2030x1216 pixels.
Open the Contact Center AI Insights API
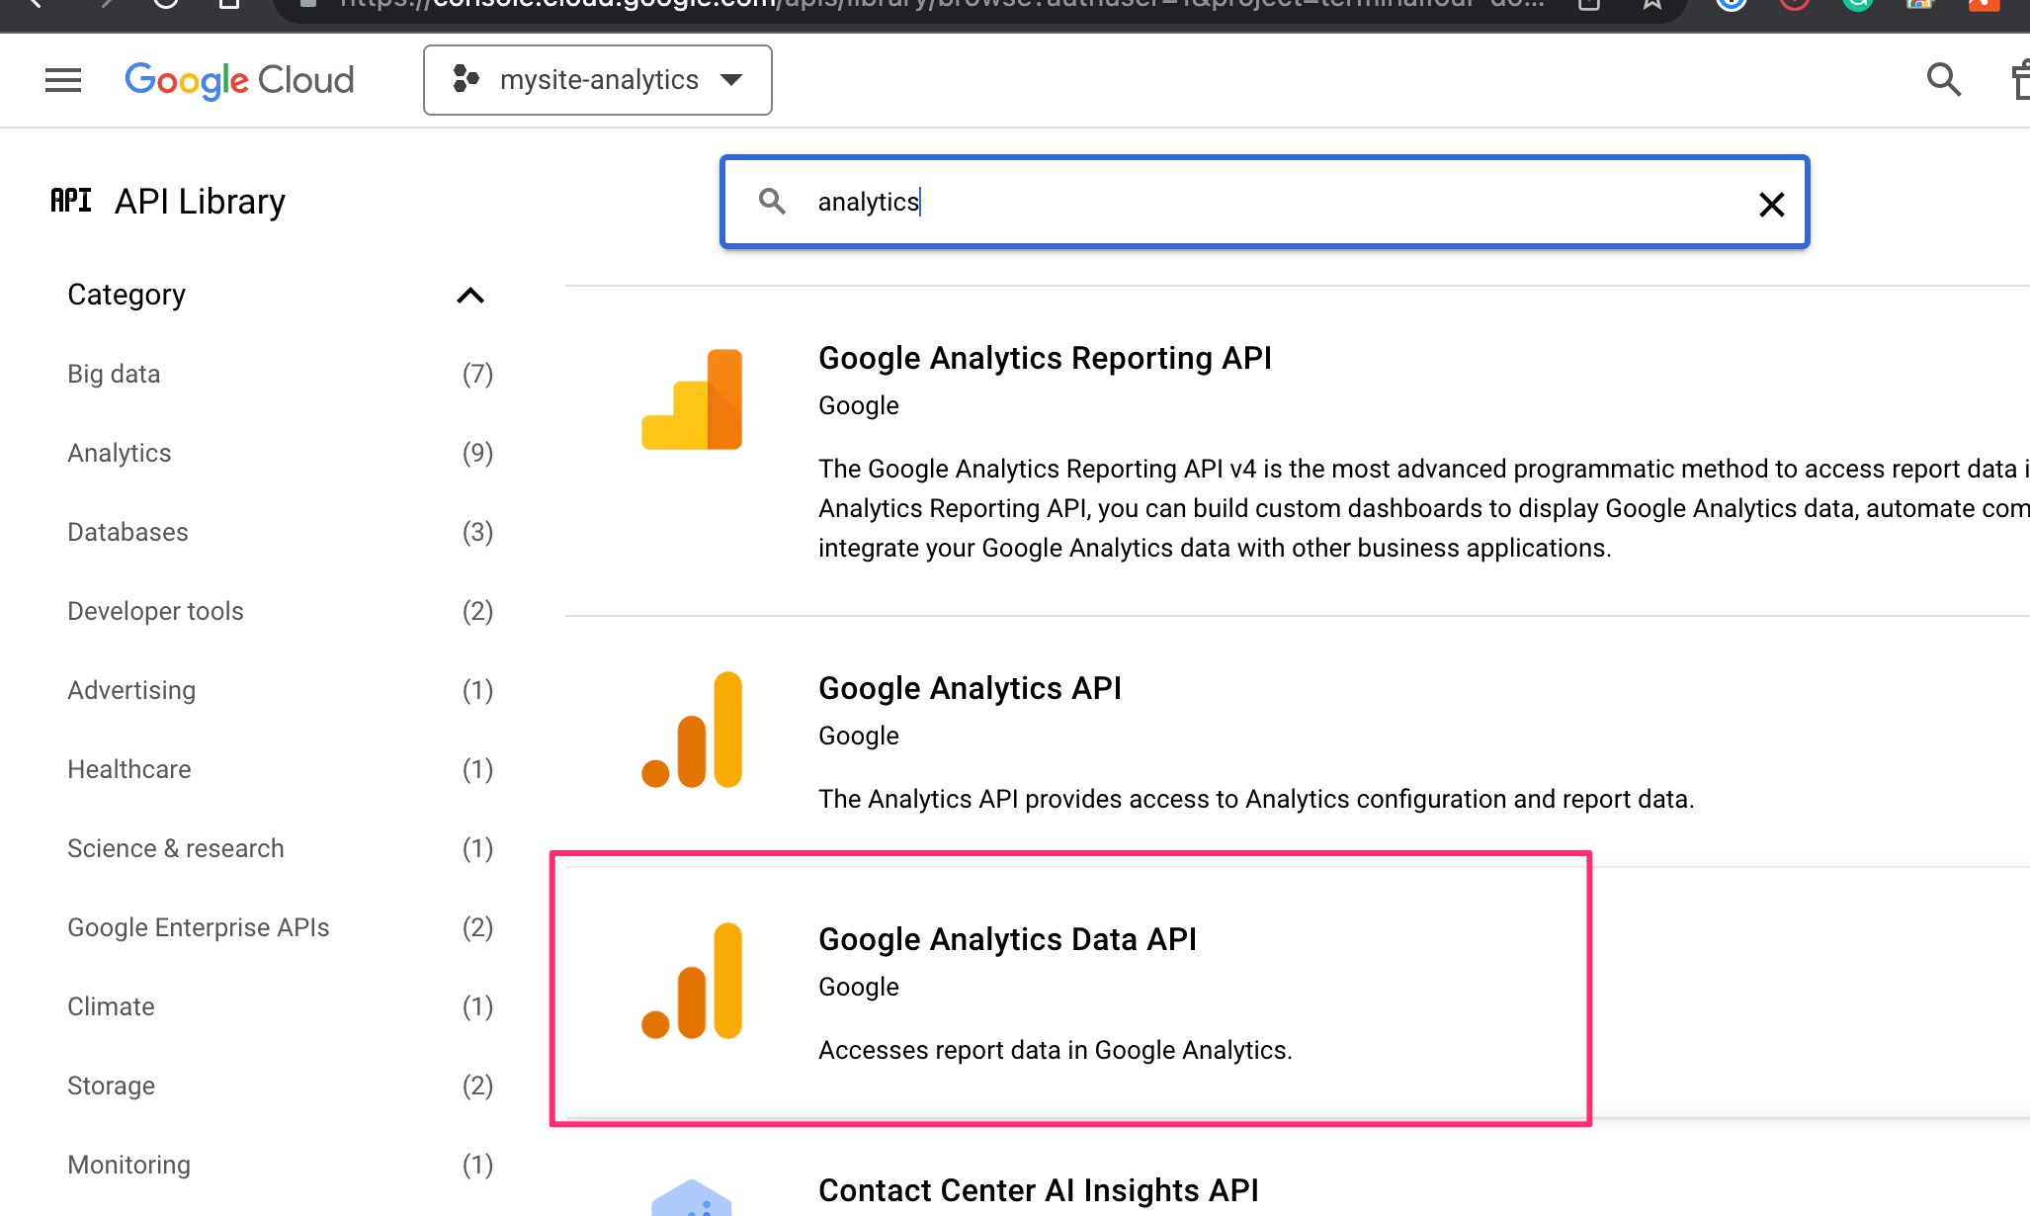coord(1038,1190)
